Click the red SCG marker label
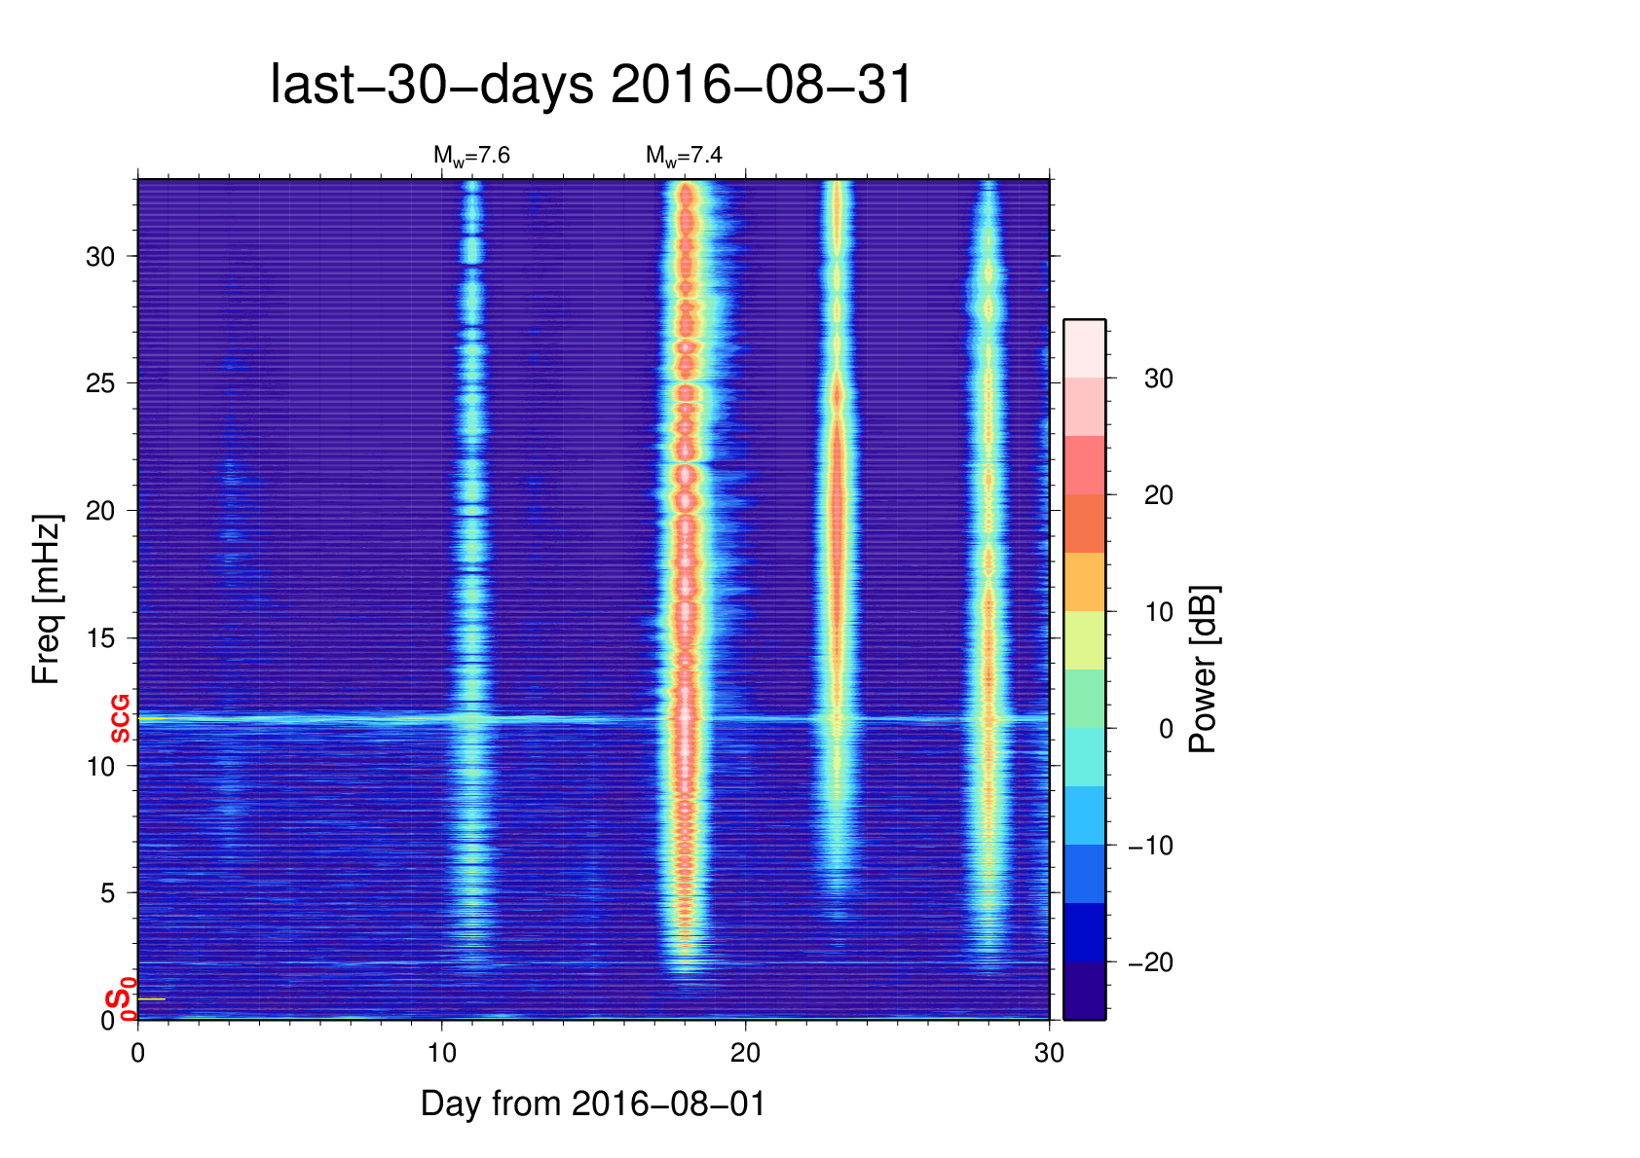 point(120,719)
